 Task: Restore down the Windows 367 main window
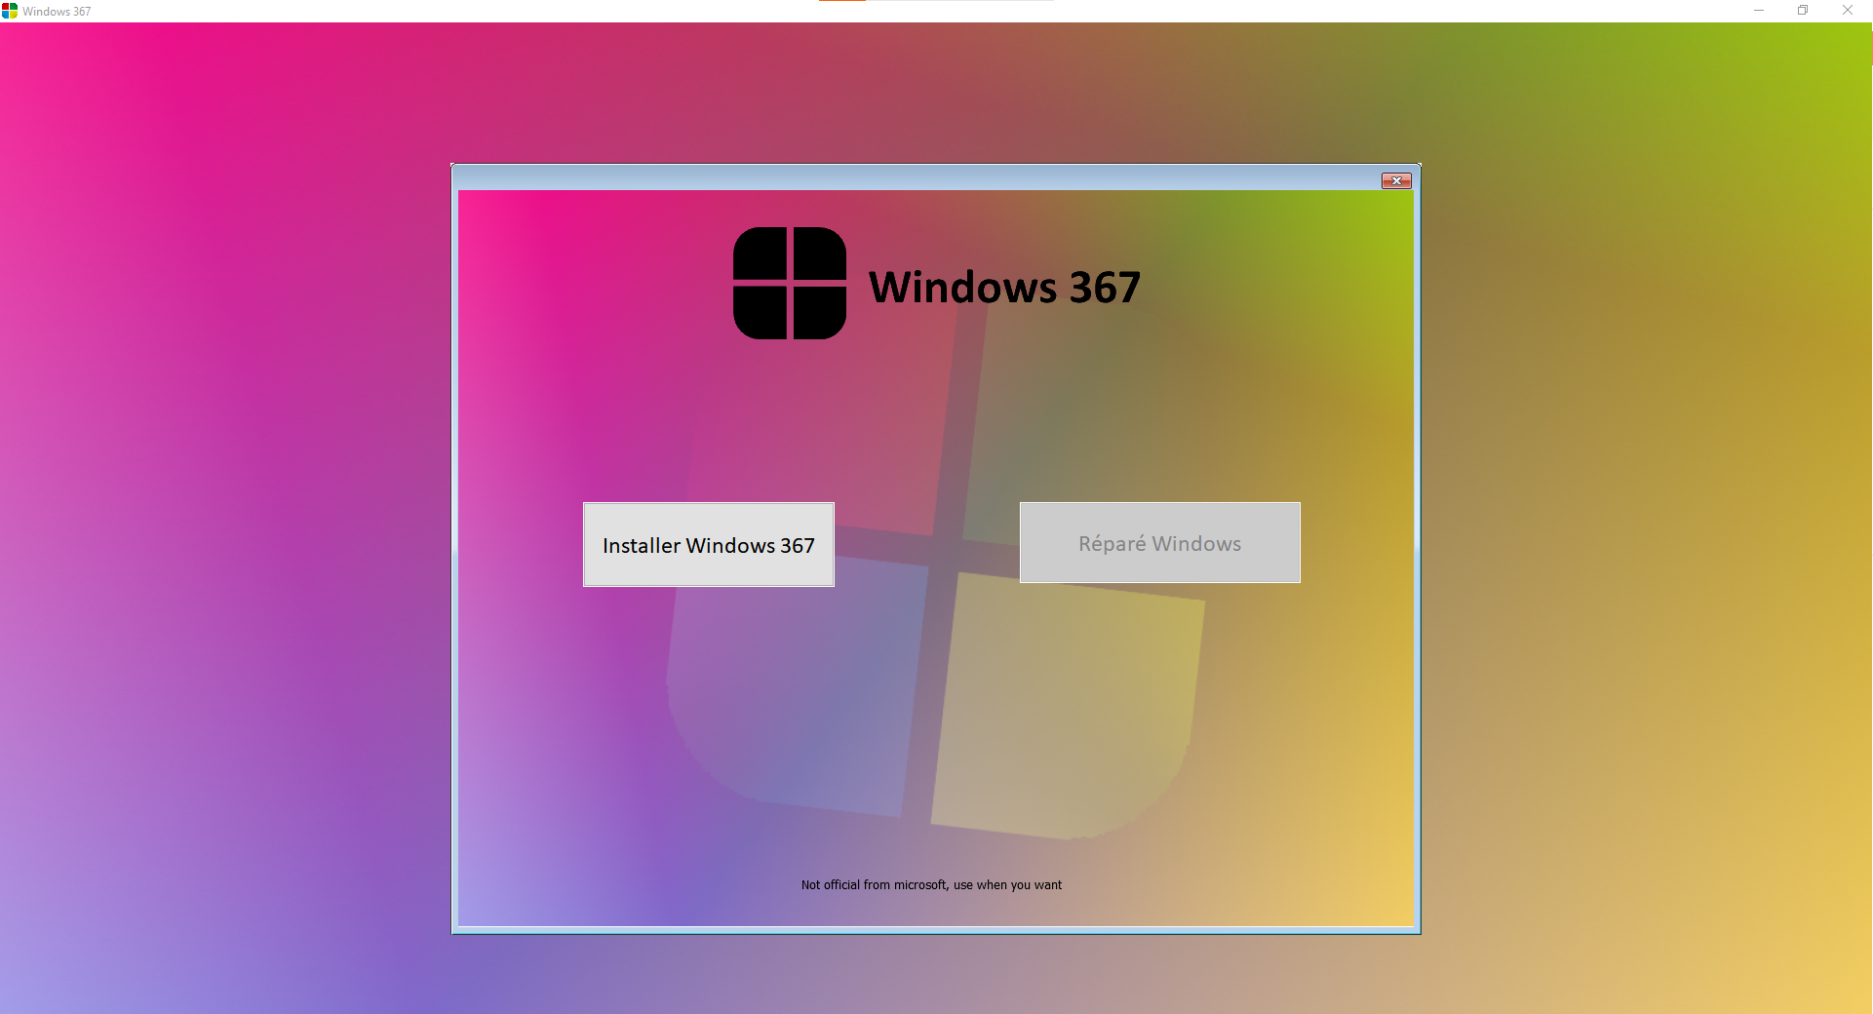[1803, 11]
